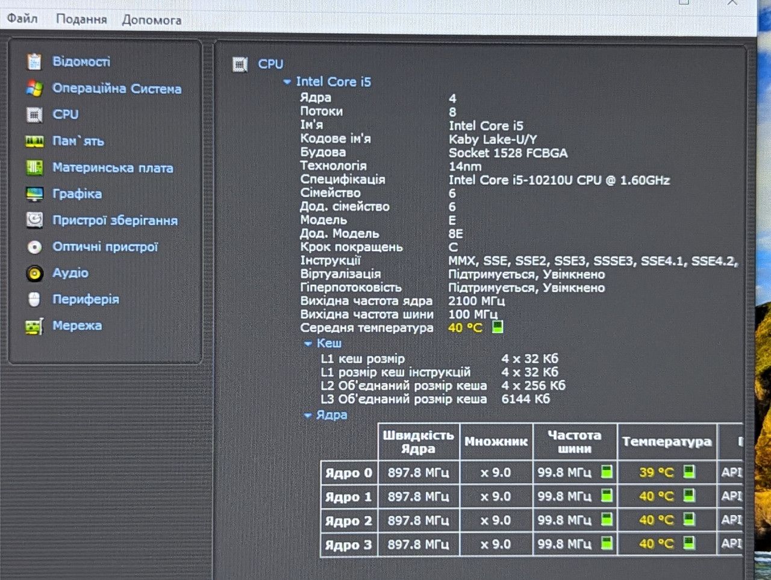The image size is (771, 580).
Task: Collapse the Кеш section arrow
Action: pyautogui.click(x=308, y=344)
